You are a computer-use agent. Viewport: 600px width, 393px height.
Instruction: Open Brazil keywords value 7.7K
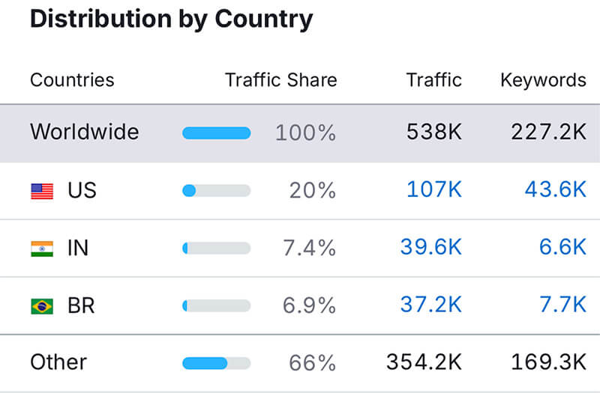[x=562, y=305]
